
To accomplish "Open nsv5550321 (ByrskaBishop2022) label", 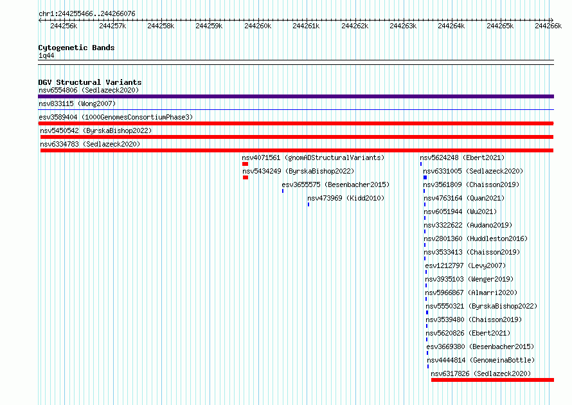I will click(x=481, y=306).
